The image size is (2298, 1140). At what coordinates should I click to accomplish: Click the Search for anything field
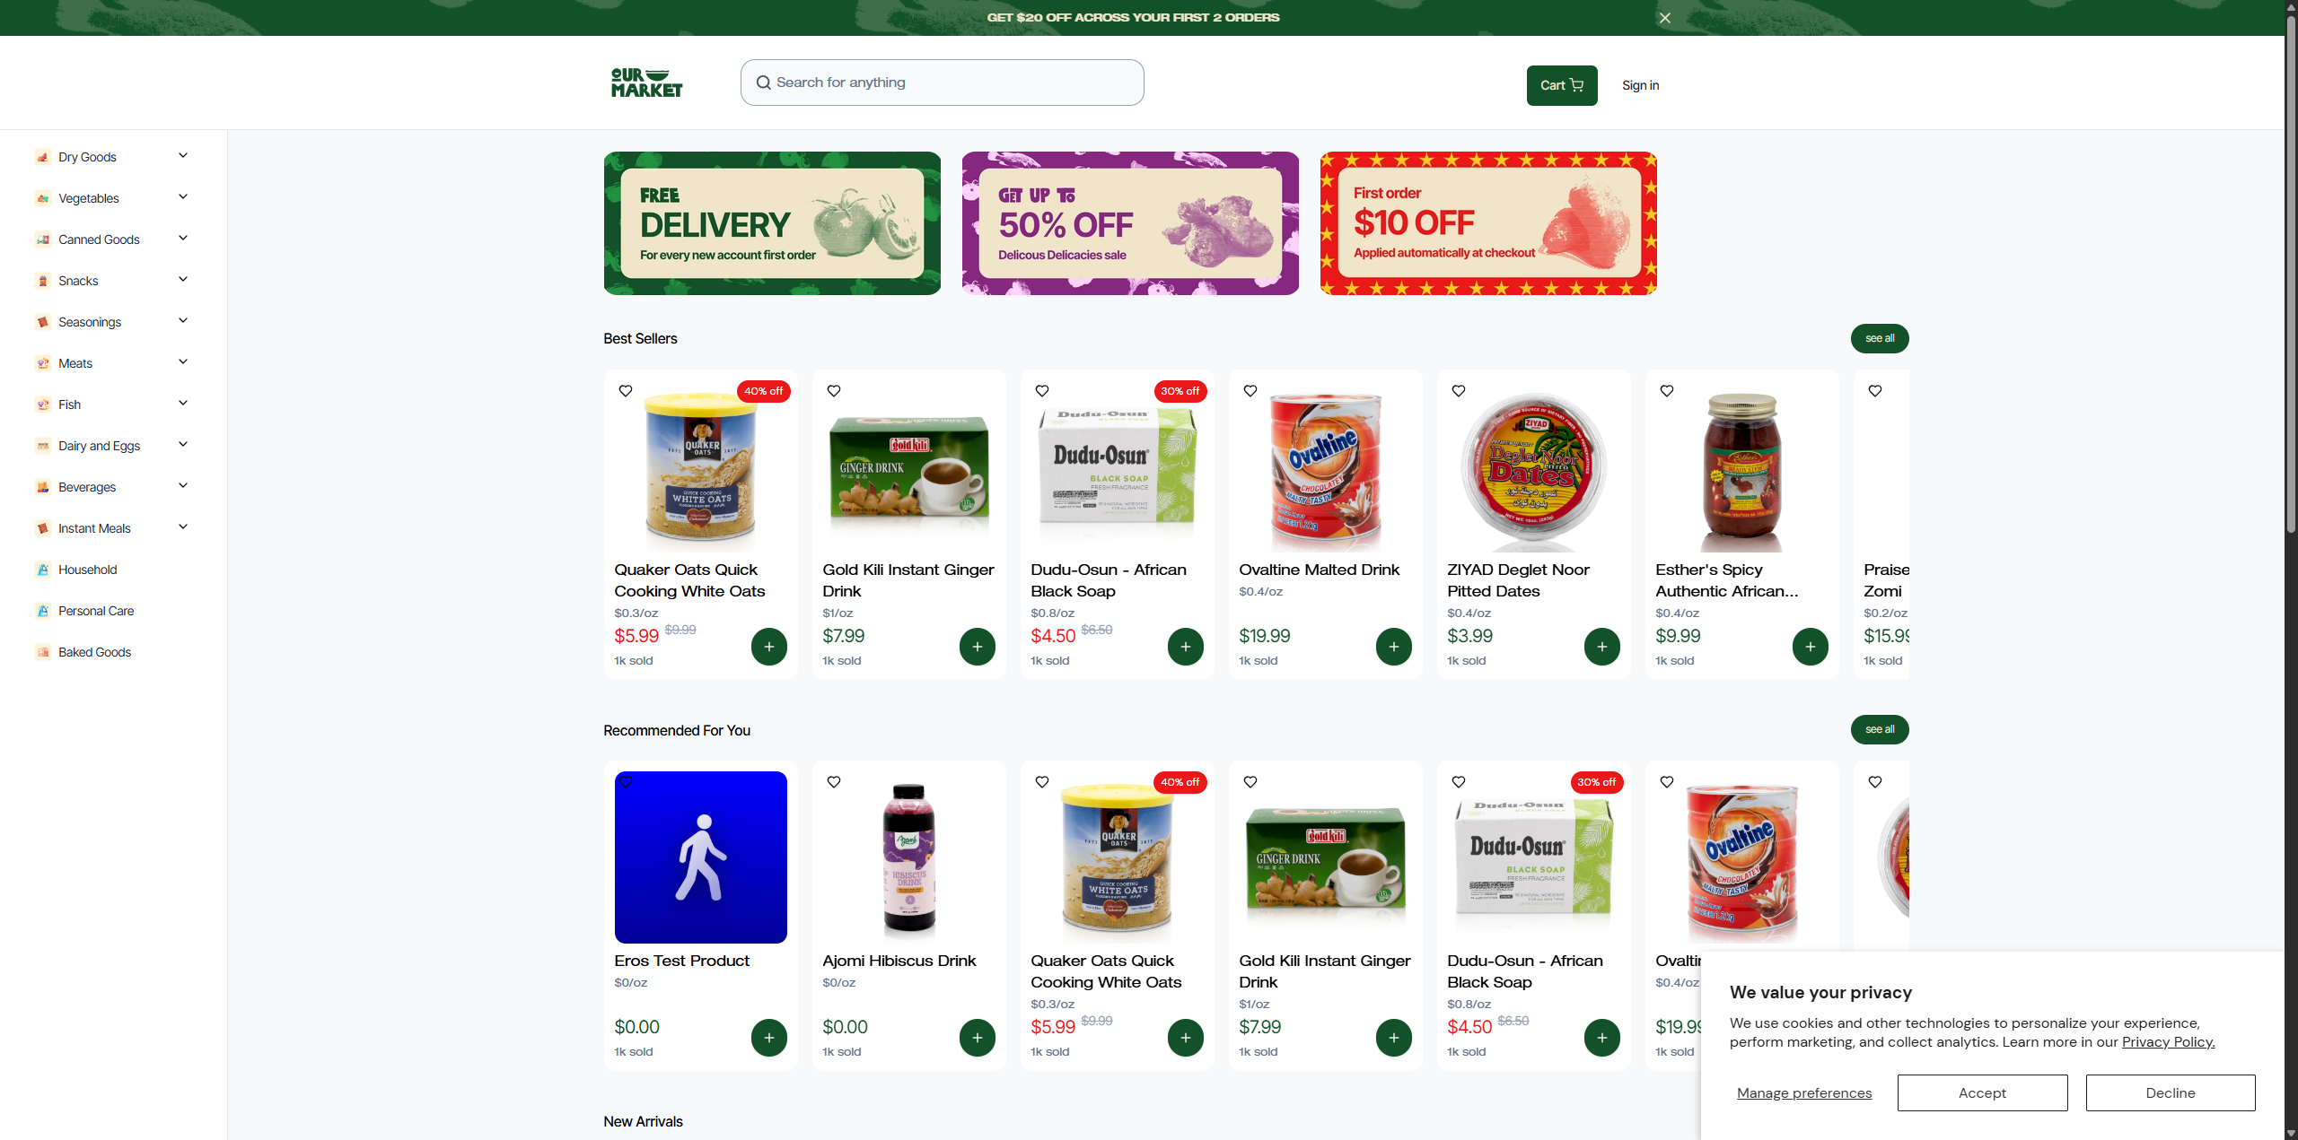click(942, 83)
